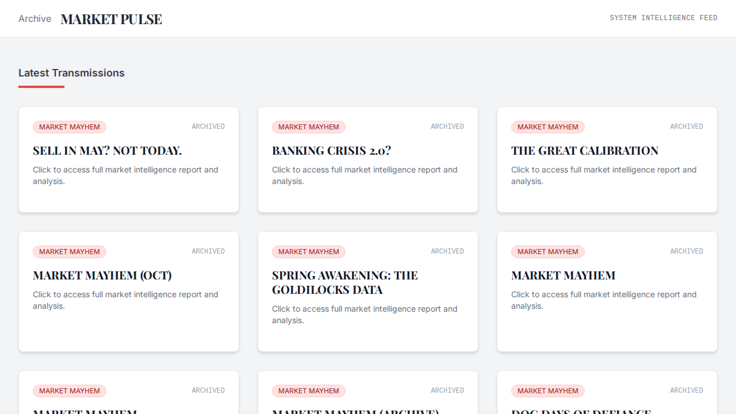
Task: Open the Archive link in the header
Action: click(34, 19)
